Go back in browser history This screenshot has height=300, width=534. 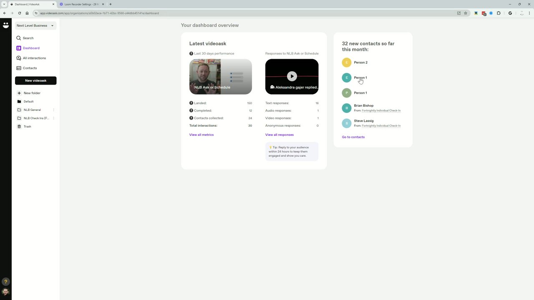4,13
